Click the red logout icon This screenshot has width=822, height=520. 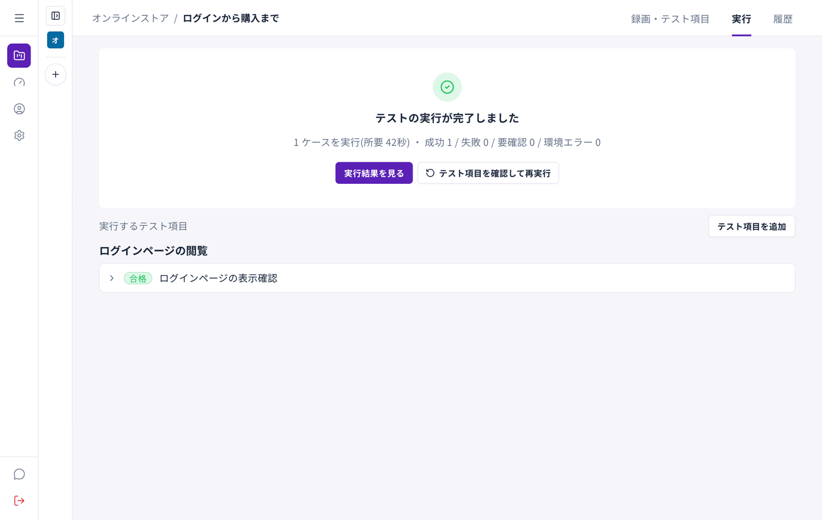pos(19,501)
